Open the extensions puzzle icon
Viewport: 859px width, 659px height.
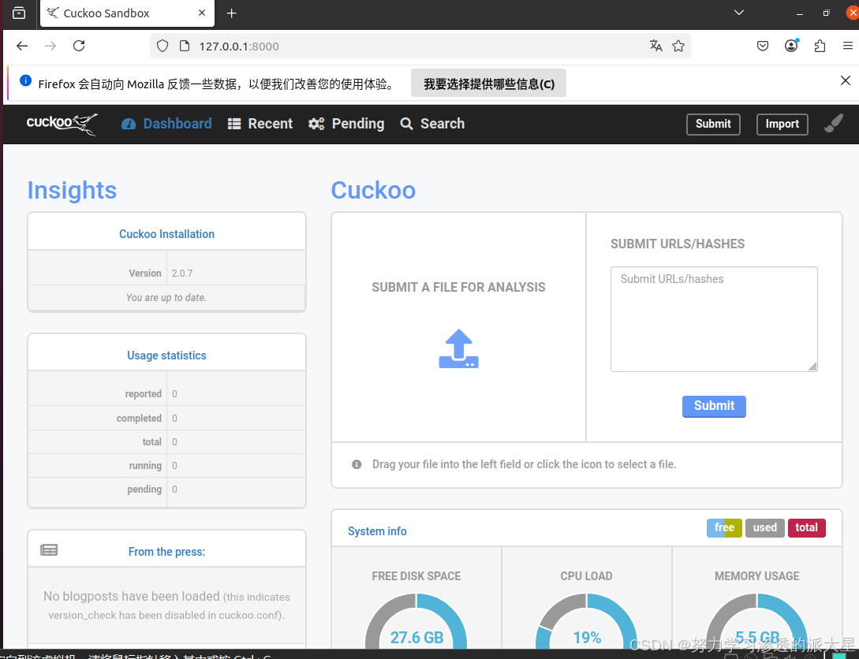[820, 46]
